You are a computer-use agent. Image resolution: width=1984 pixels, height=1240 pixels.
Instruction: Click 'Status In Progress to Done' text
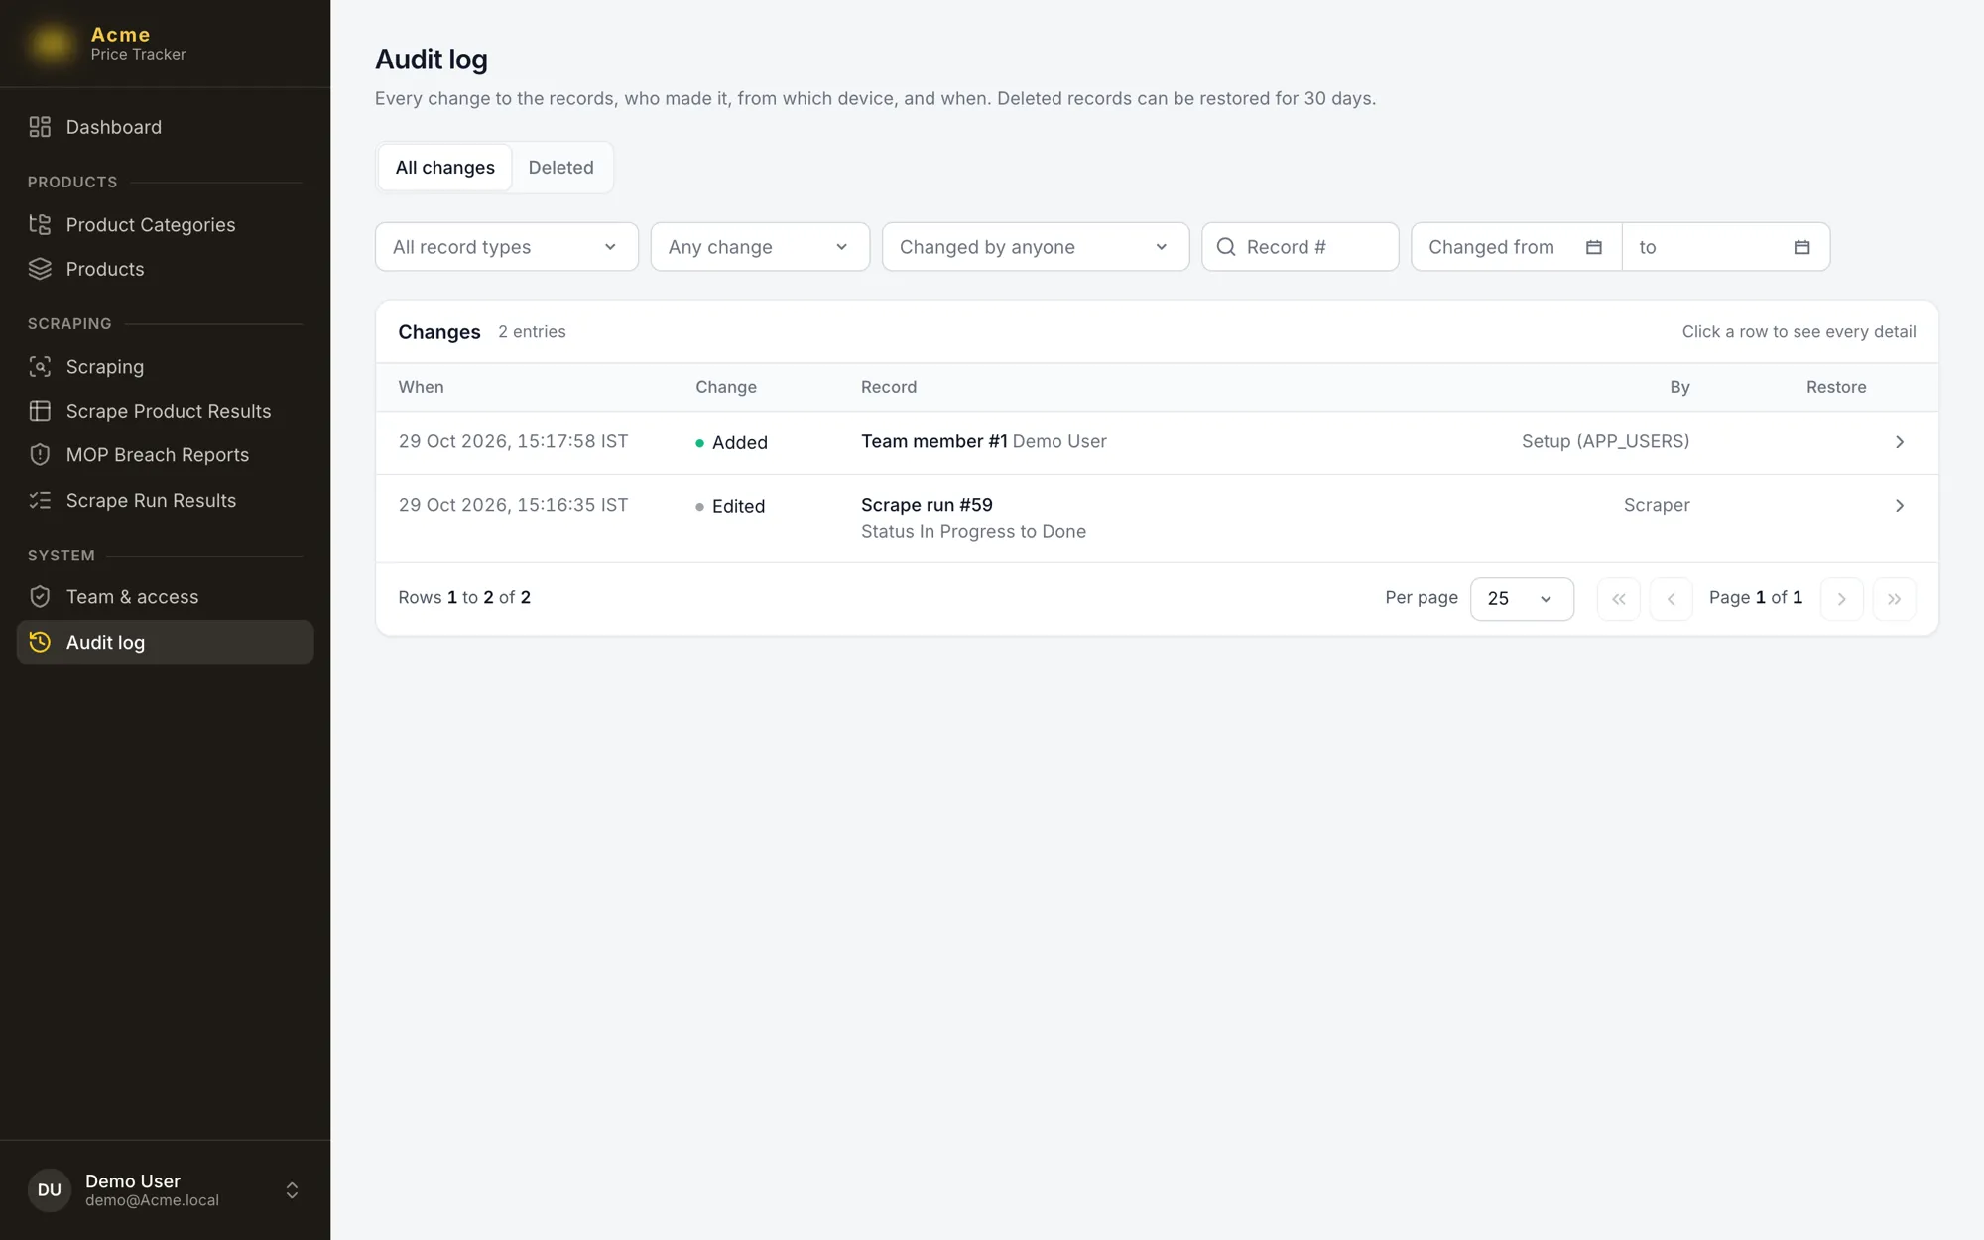(973, 532)
